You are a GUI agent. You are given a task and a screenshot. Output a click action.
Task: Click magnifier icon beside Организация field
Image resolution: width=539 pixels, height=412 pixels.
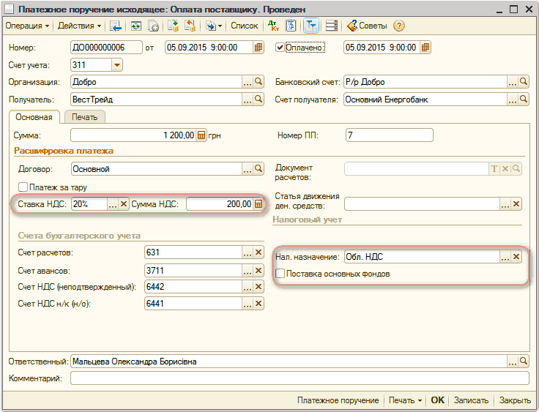(x=258, y=82)
